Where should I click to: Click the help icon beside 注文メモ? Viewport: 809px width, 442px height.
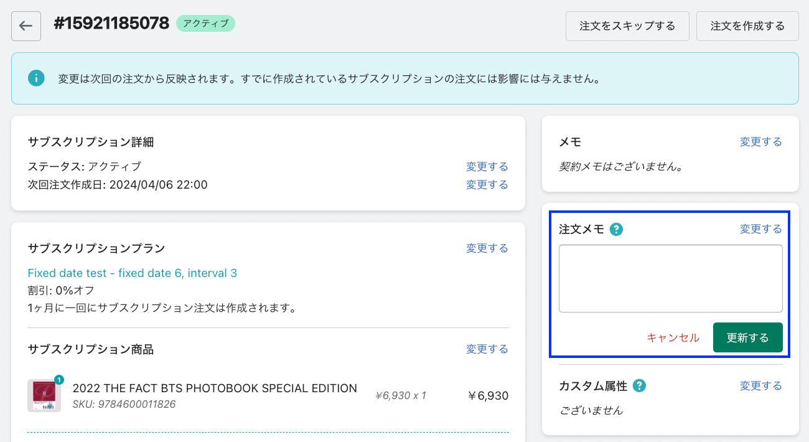(616, 230)
